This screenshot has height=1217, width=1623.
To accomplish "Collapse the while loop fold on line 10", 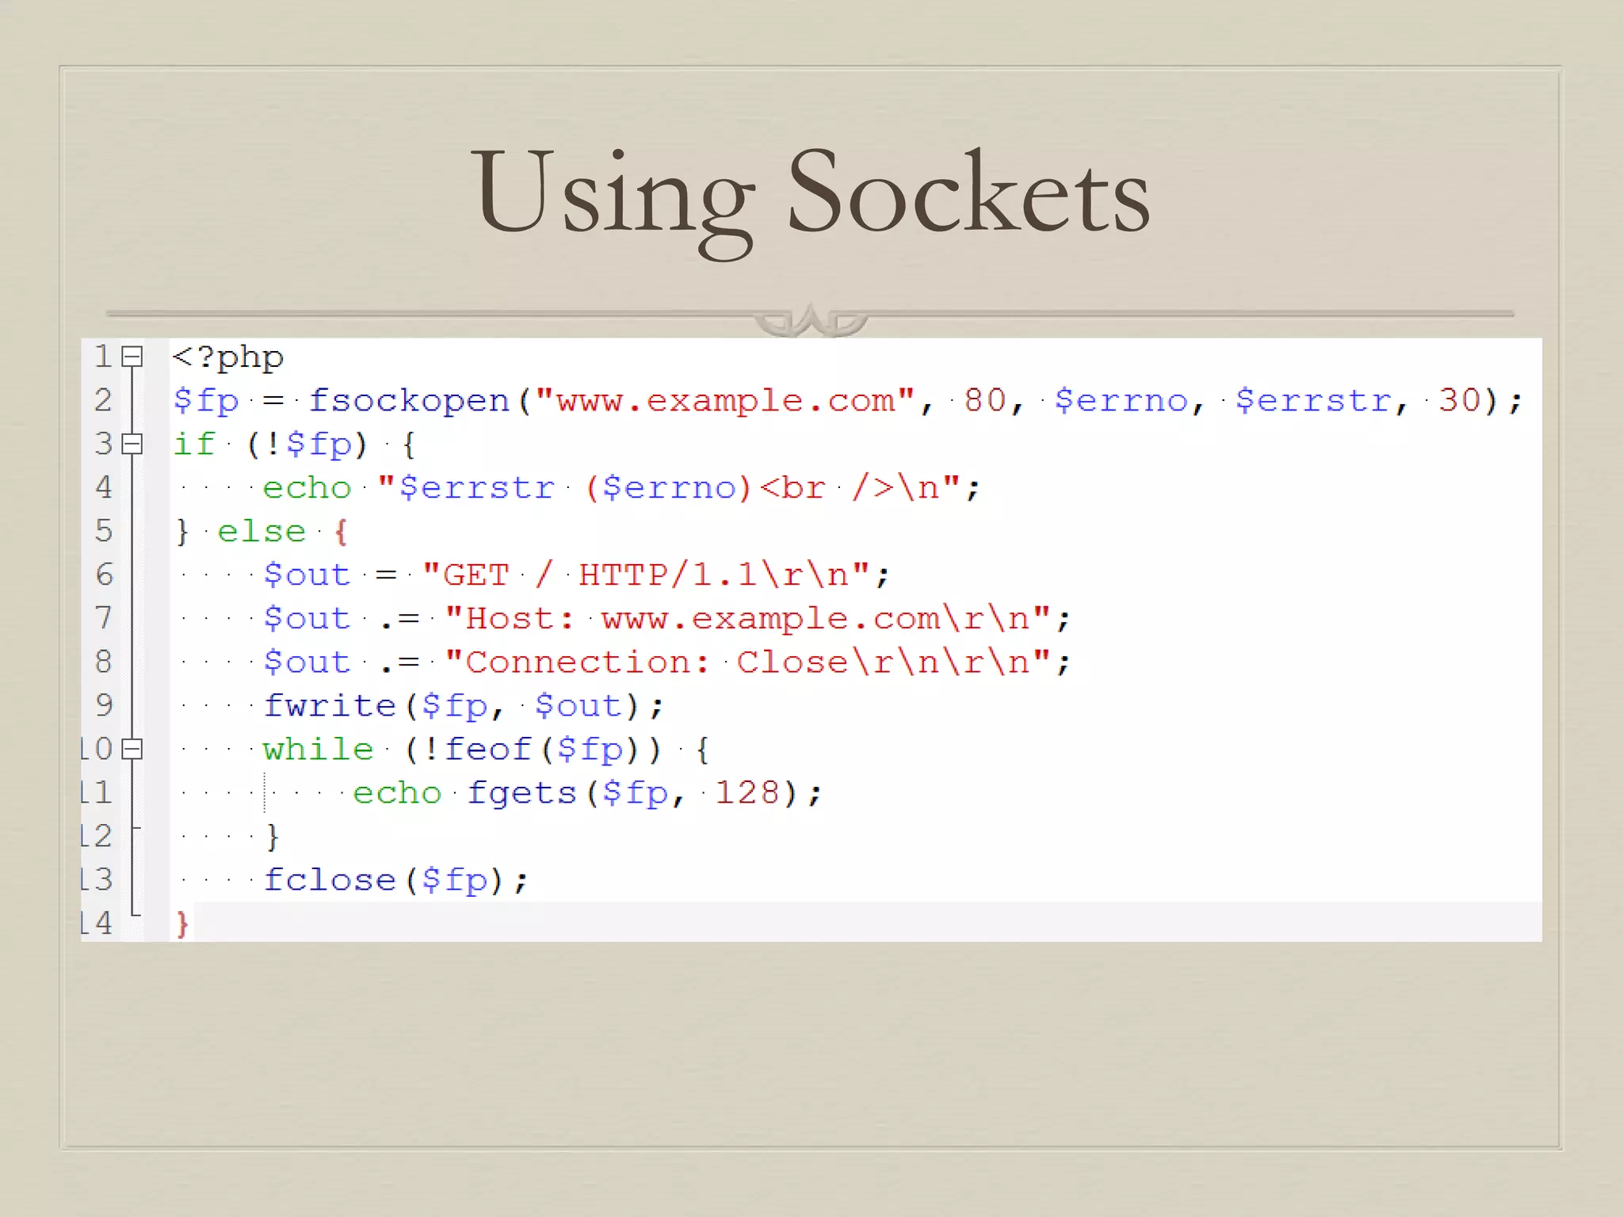I will tap(132, 749).
